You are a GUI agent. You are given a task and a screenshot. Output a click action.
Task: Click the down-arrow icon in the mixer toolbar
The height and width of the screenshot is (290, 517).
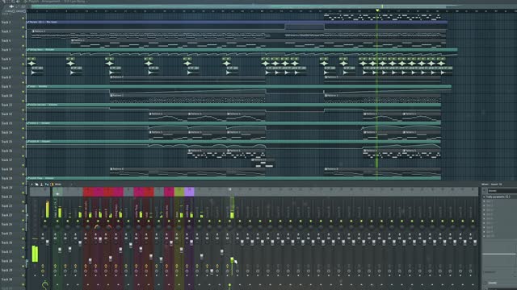(41, 184)
